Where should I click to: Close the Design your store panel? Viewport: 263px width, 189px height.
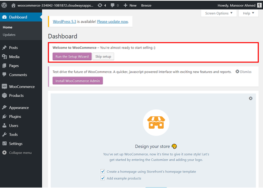[251, 98]
